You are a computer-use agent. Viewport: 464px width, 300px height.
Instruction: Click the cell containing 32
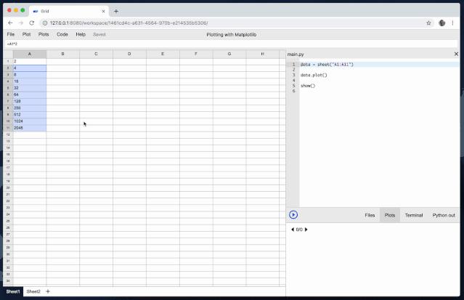(30, 88)
